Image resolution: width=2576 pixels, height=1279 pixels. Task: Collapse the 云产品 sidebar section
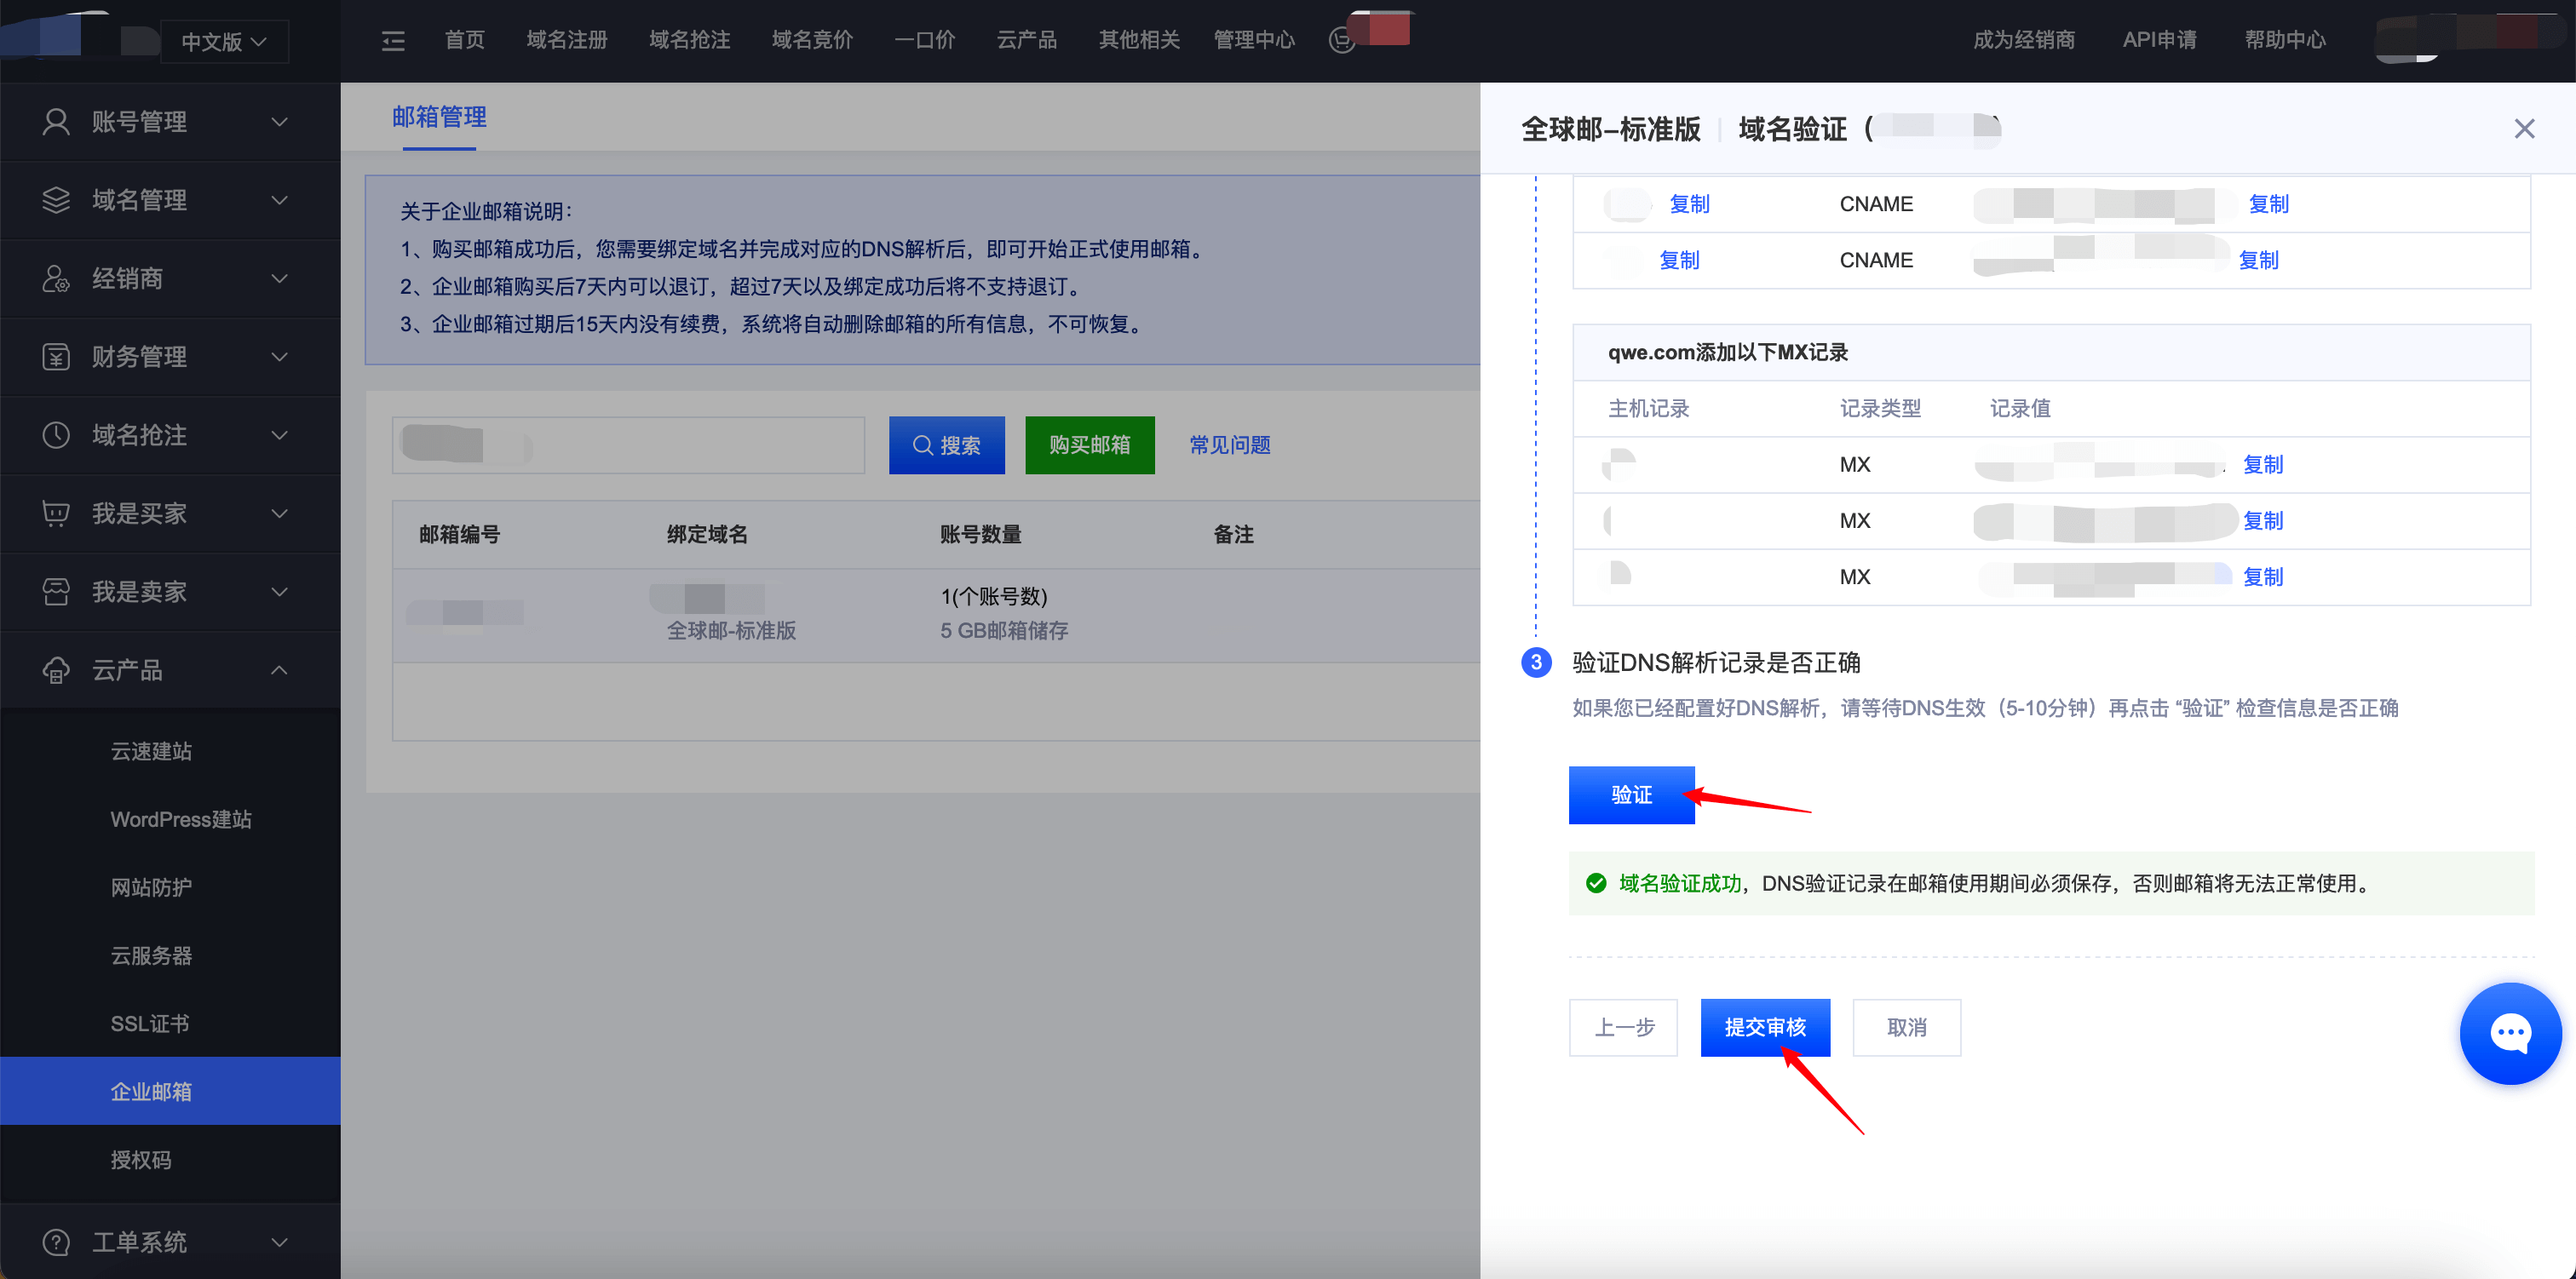click(279, 670)
